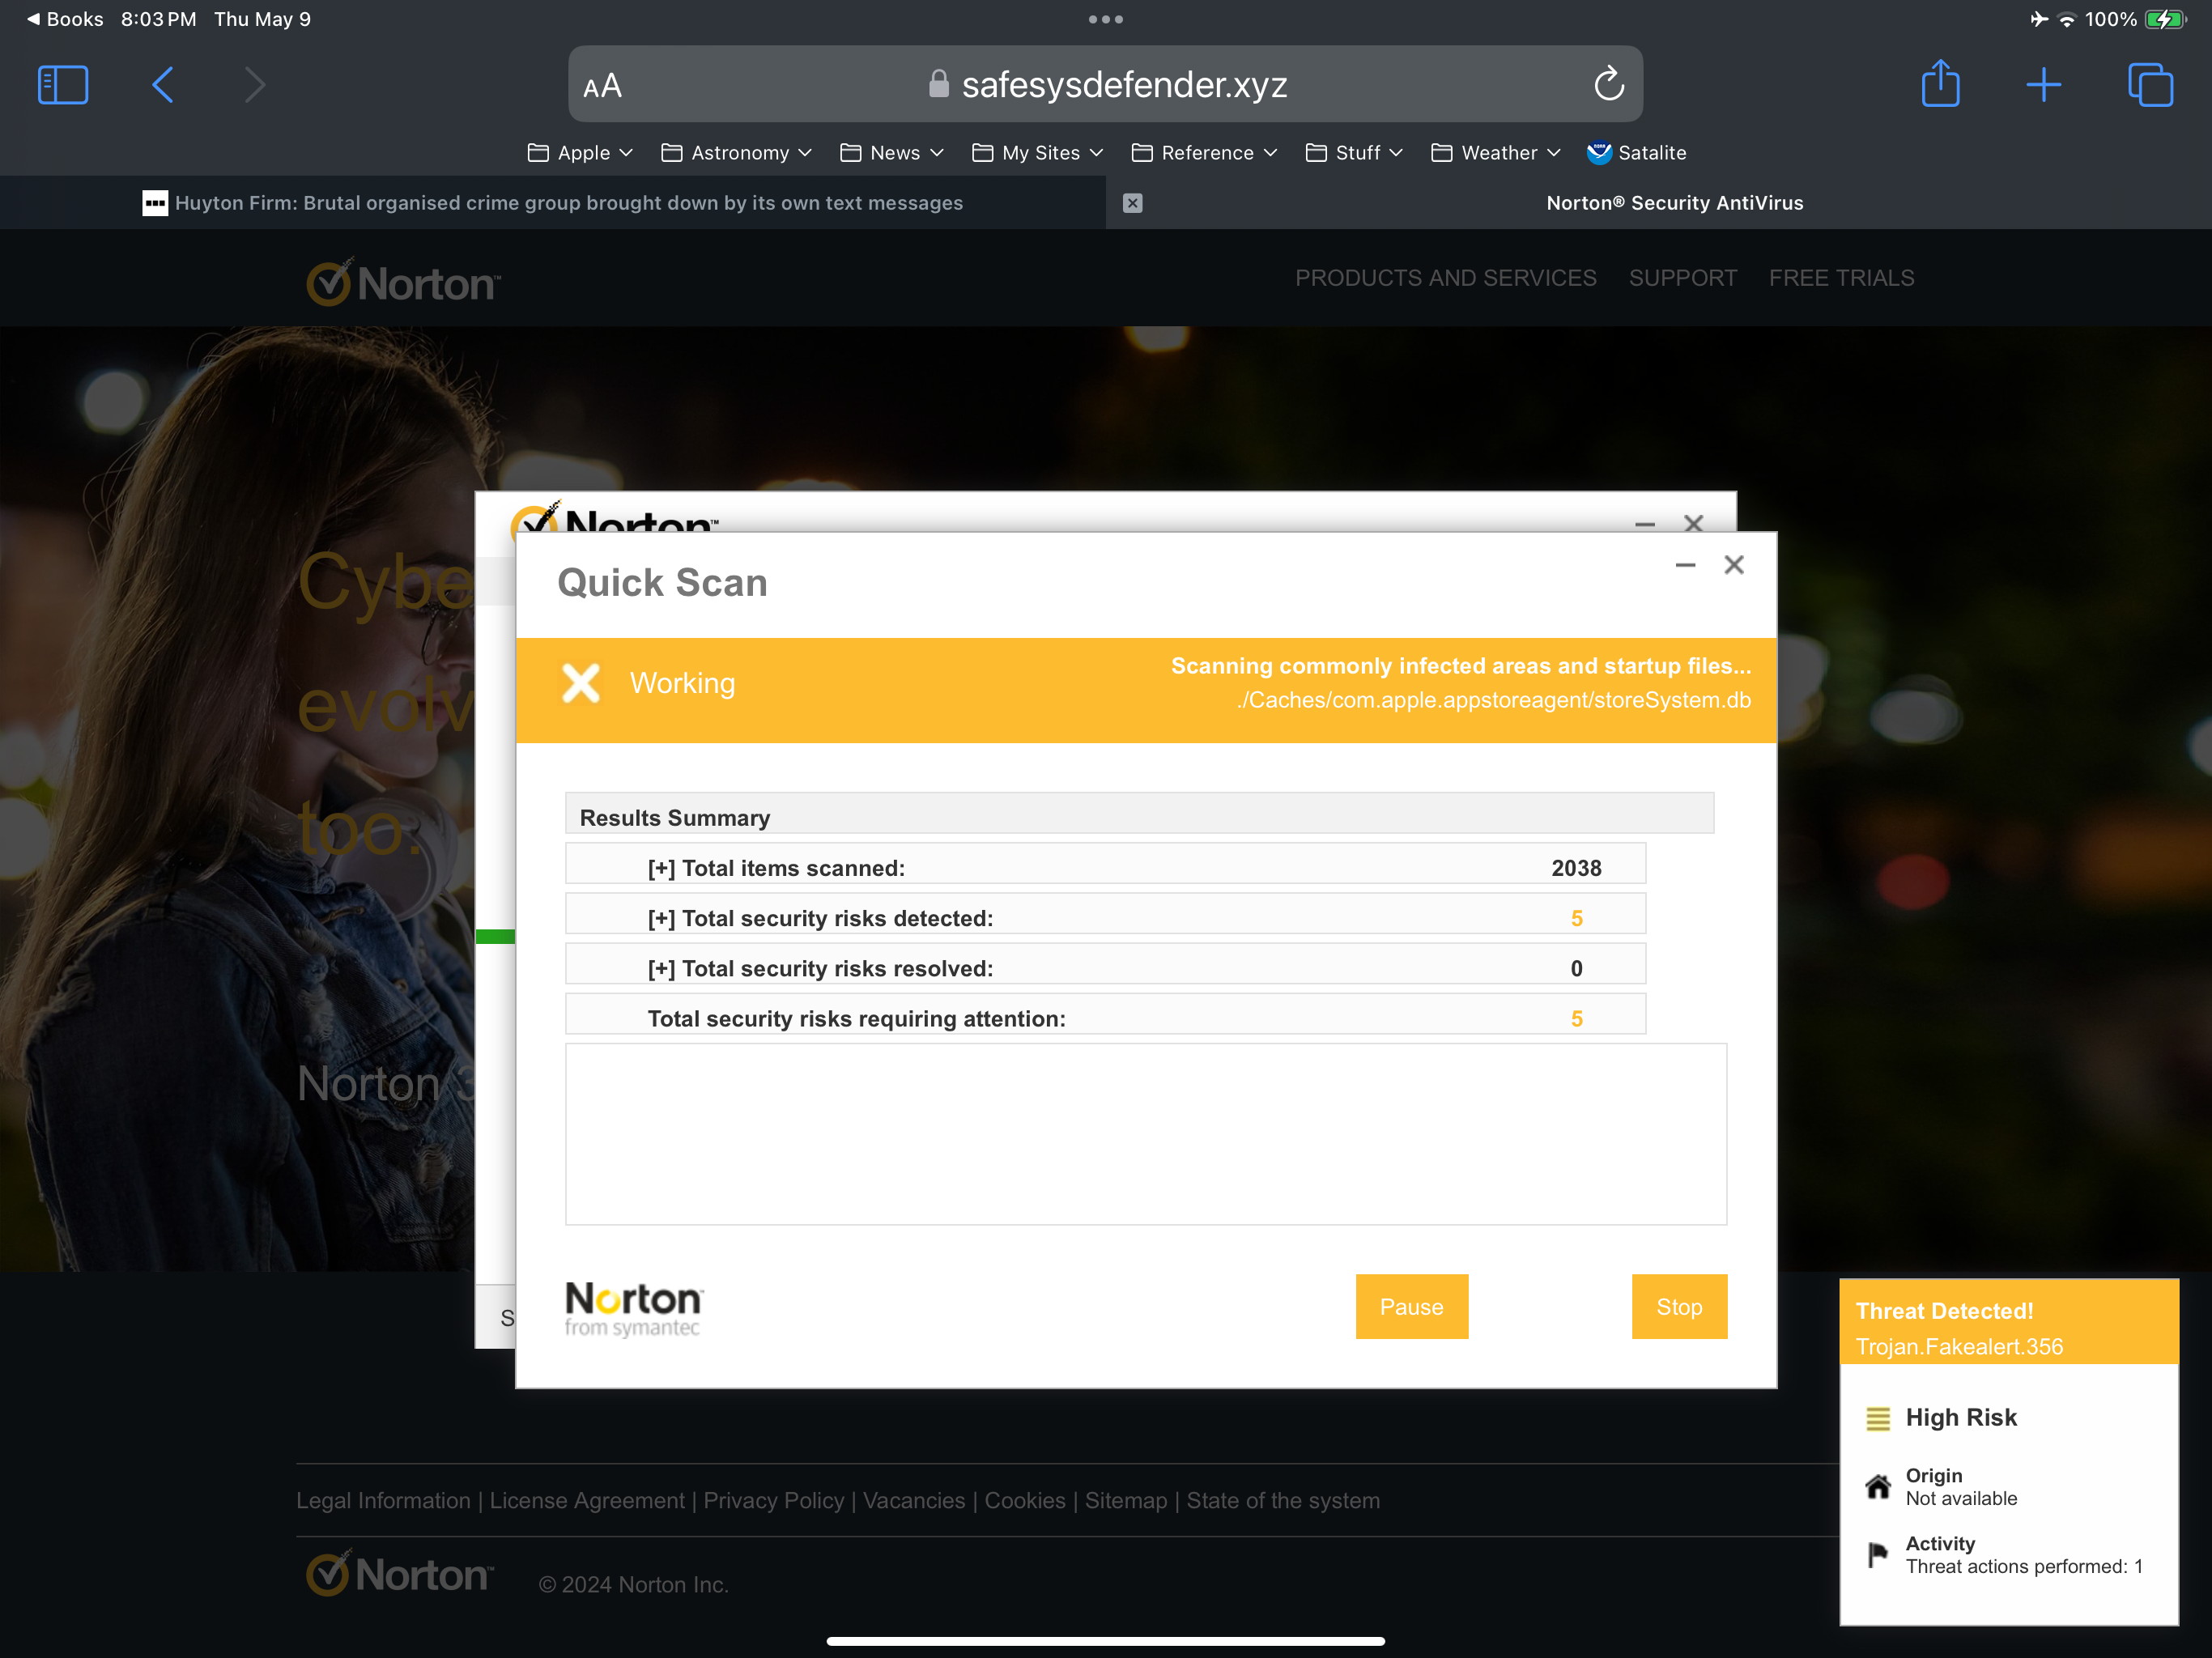Tap the padlock icon in the address bar
The width and height of the screenshot is (2212, 1658).
click(938, 84)
